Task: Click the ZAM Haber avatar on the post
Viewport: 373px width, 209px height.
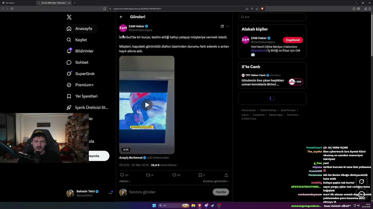Action: click(x=123, y=28)
